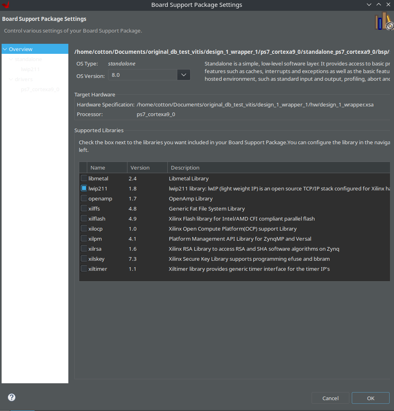Select ps7_cortexa9_0 under drivers in tree
Screen dimensions: 394x411
(40, 89)
